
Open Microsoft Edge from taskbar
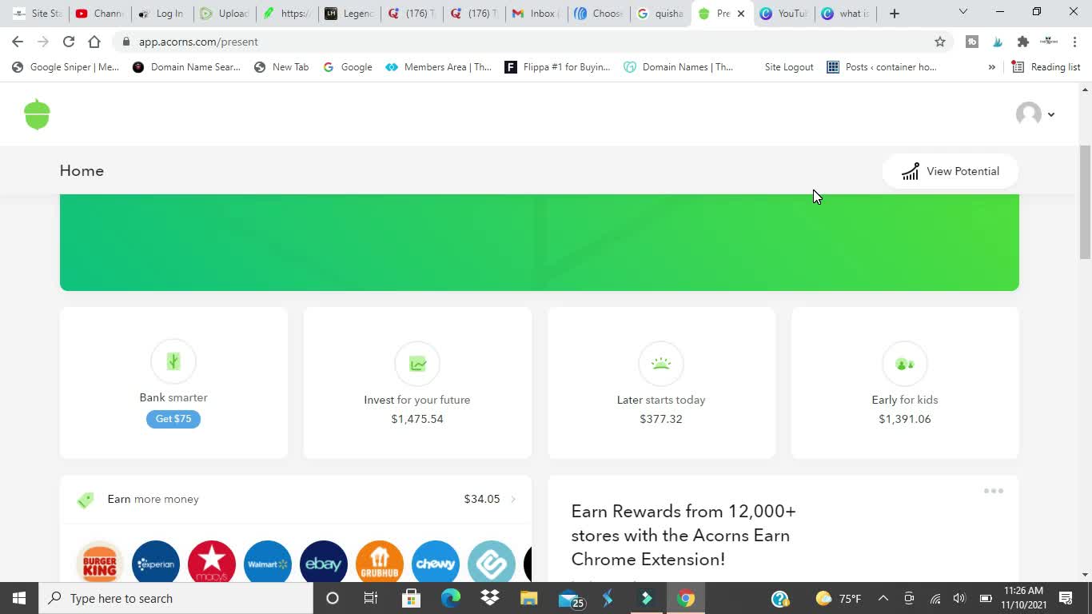pyautogui.click(x=451, y=598)
